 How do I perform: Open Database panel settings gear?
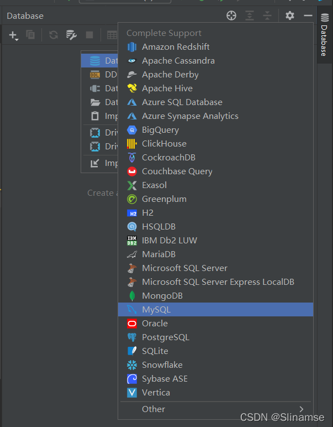pos(290,15)
